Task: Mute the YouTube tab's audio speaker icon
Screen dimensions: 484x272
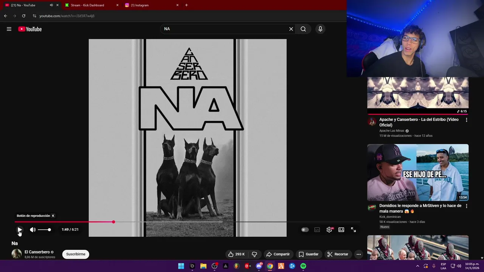Action: (x=51, y=5)
